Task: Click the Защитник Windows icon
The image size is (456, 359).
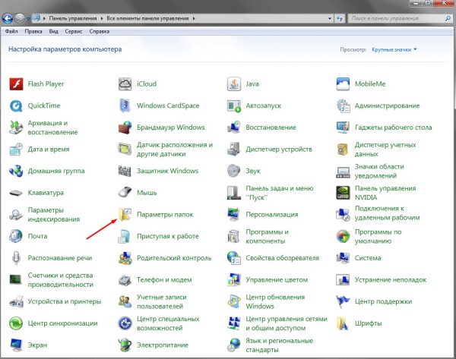Action: [125, 171]
